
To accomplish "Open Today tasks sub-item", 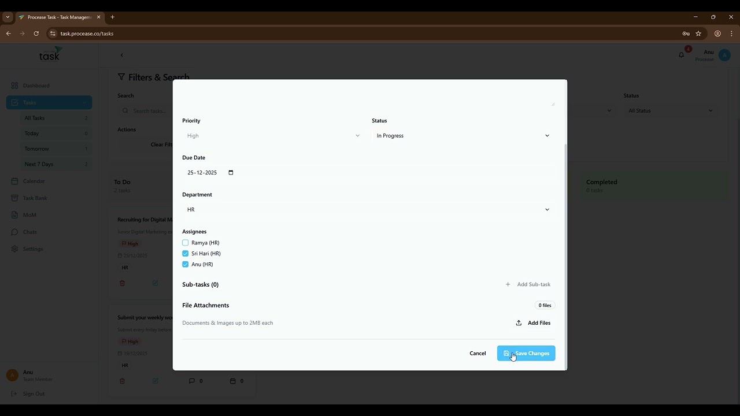I will pyautogui.click(x=55, y=133).
